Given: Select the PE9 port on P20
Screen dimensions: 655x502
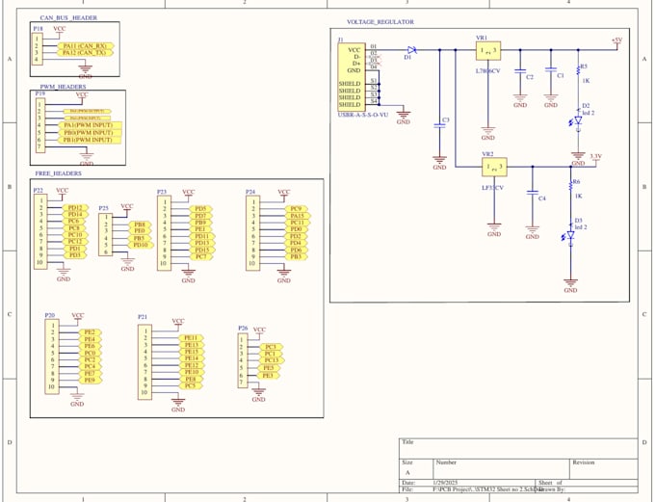Looking at the screenshot, I should pos(91,381).
